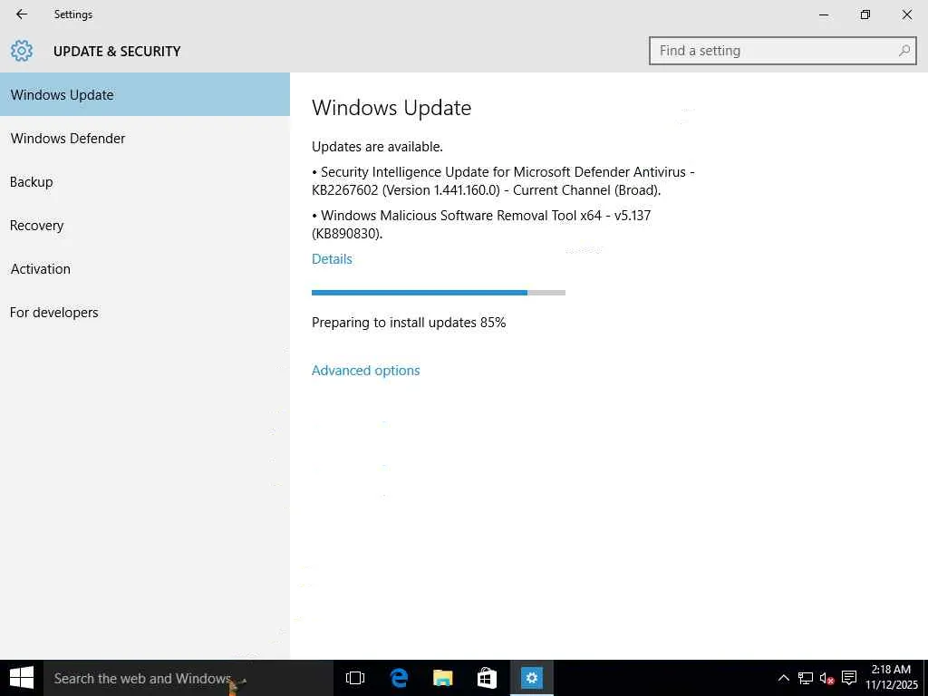Open Action Center notifications icon

(x=849, y=678)
